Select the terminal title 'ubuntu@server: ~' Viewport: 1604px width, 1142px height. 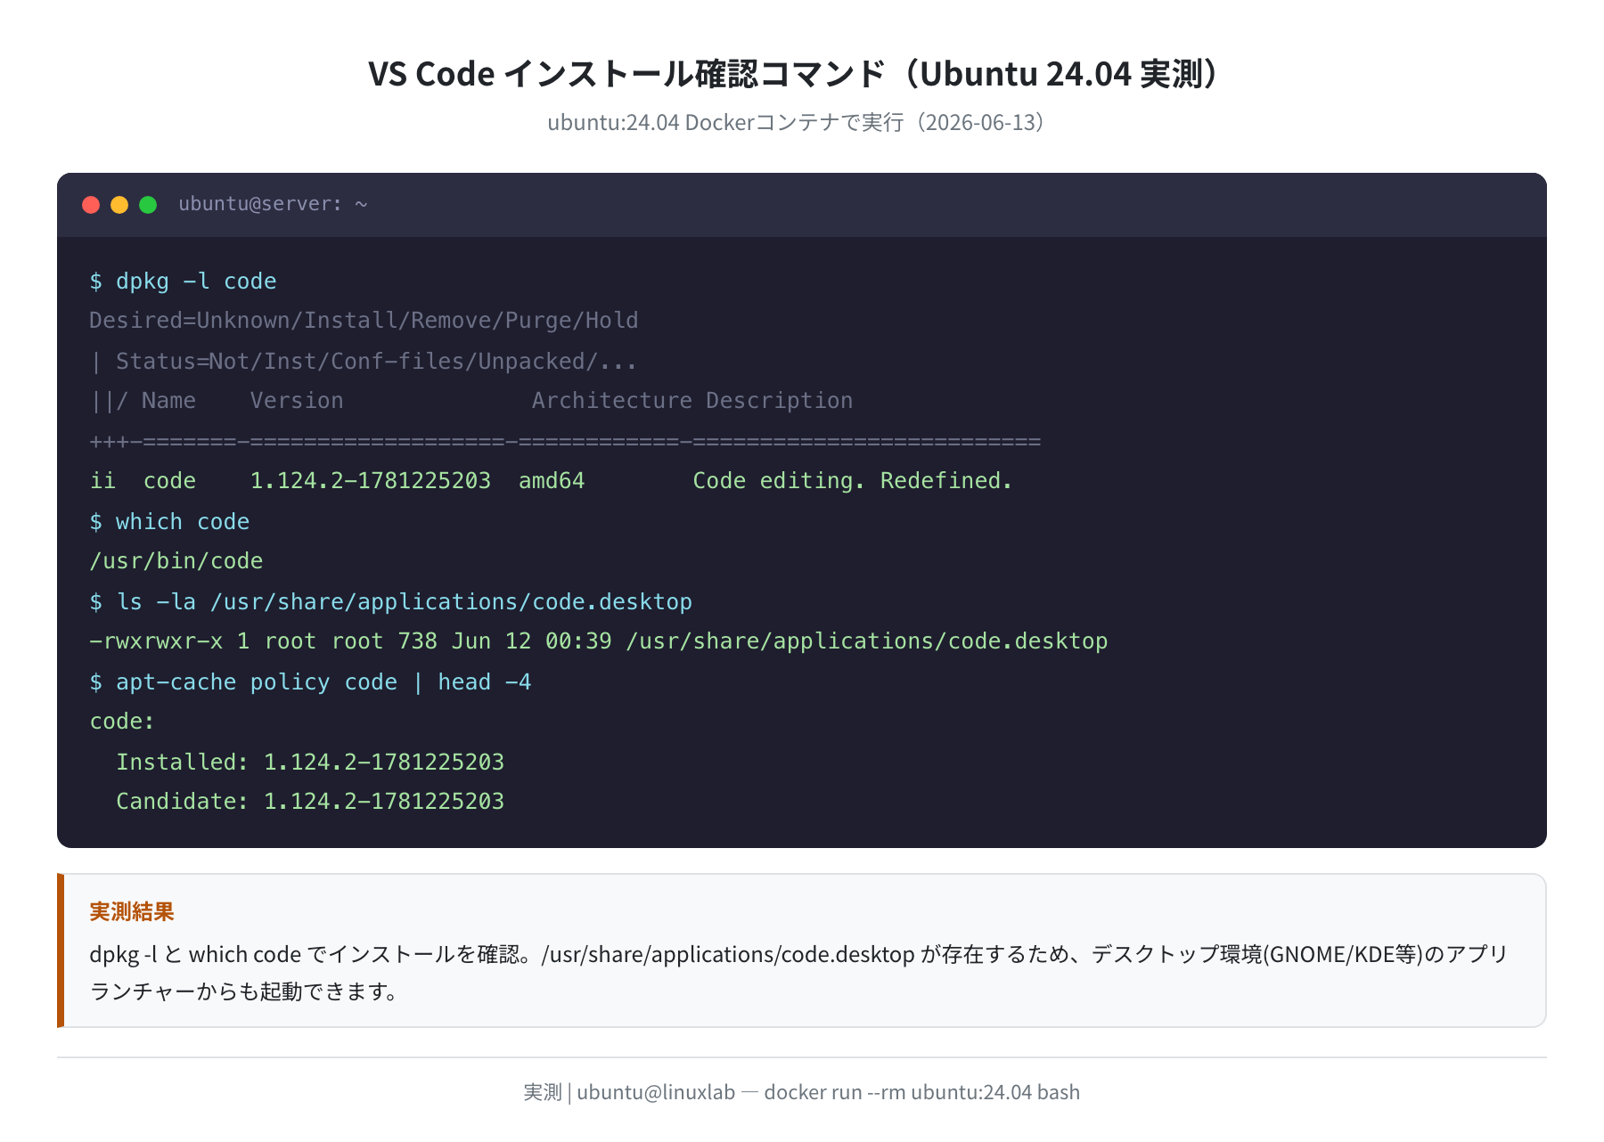273,204
